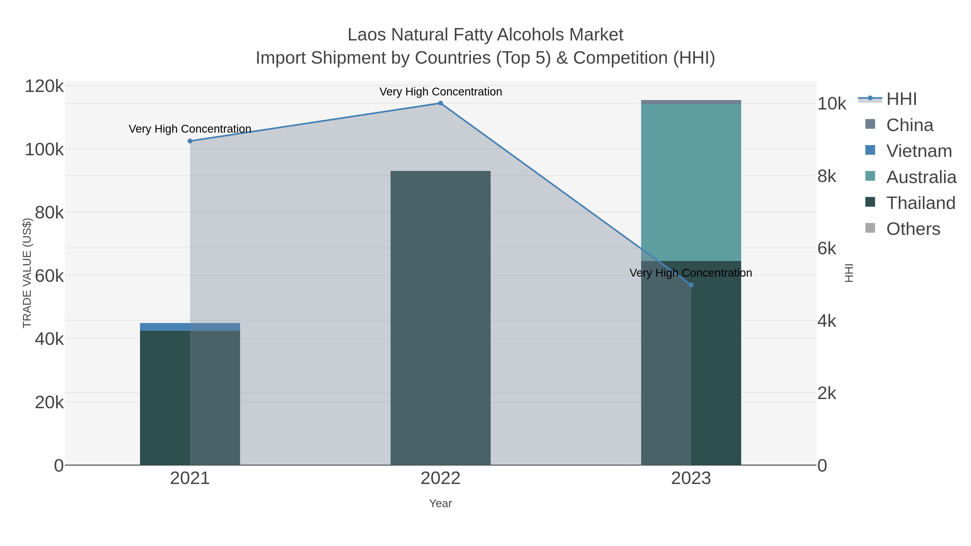Click the Thailand segment of the 2021 bar

pos(190,398)
